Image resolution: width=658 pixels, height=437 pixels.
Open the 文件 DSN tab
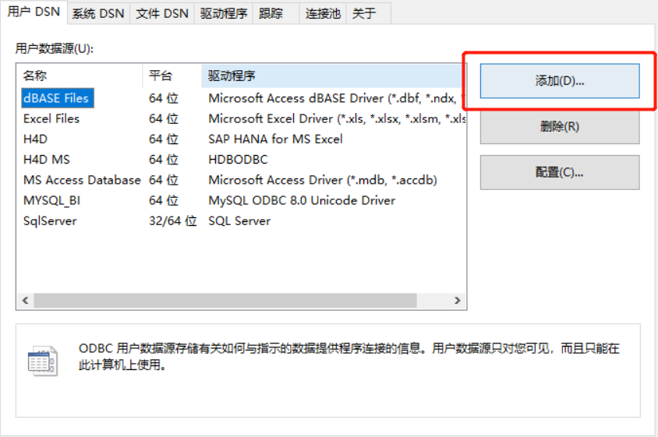(162, 13)
